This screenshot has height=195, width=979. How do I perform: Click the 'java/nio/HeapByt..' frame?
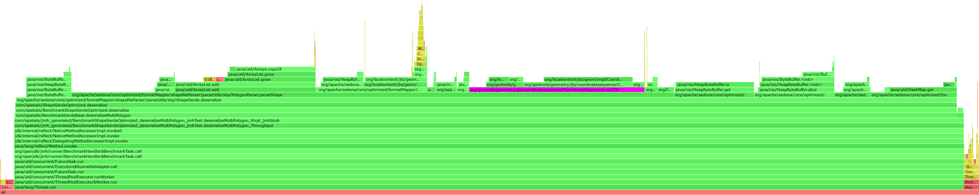pyautogui.click(x=343, y=80)
